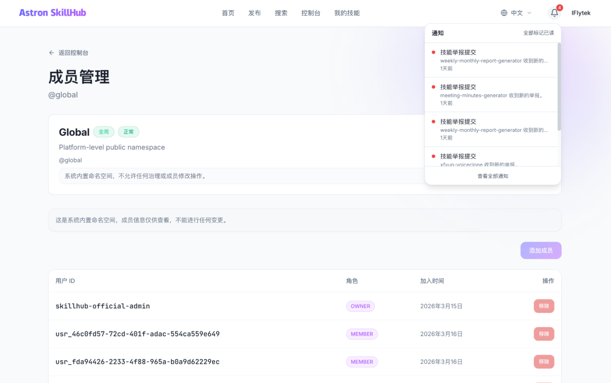Screen dimensions: 611x383
Task: Mark all notifications read with 全部标记已读
Action: point(538,33)
